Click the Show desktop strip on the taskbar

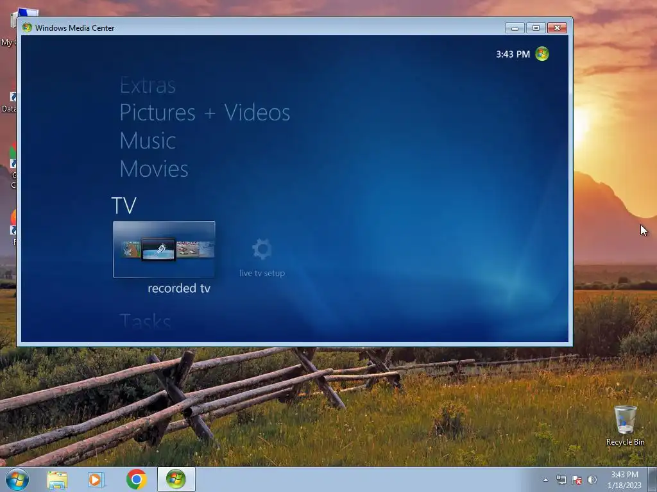[x=653, y=479]
